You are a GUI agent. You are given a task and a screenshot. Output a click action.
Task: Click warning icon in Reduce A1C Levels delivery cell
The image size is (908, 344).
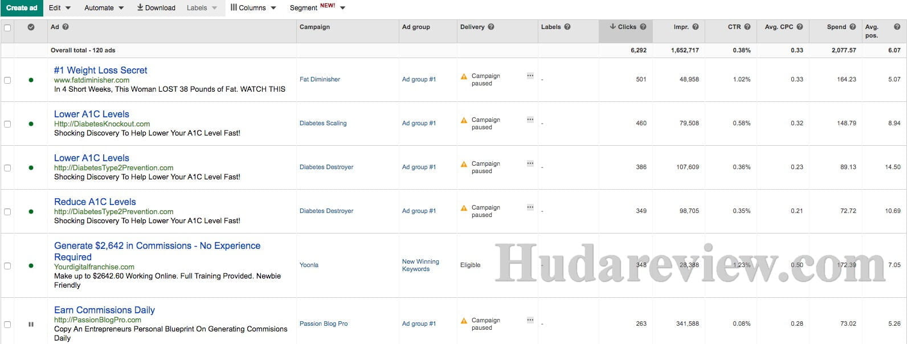click(x=464, y=208)
